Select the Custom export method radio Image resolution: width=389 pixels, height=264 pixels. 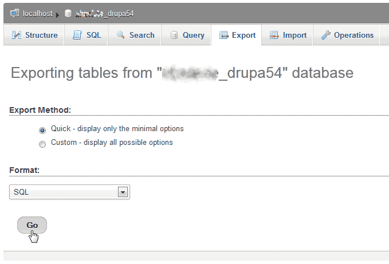42,143
